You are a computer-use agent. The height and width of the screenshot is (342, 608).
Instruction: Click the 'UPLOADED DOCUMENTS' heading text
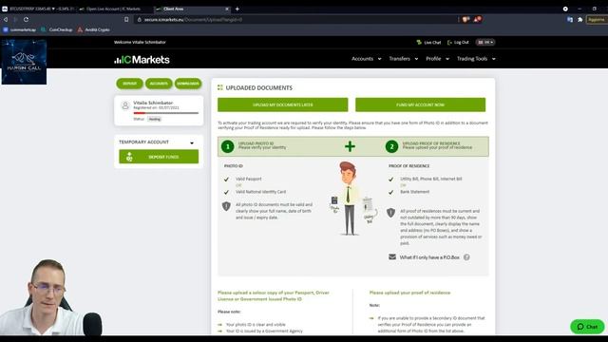pyautogui.click(x=259, y=88)
